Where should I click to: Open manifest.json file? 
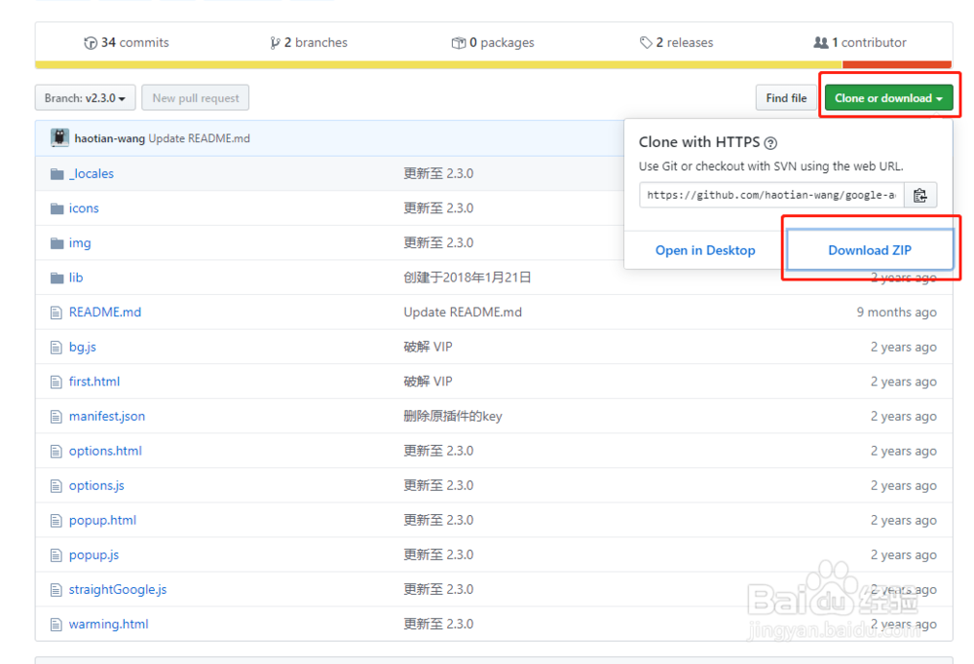107,416
